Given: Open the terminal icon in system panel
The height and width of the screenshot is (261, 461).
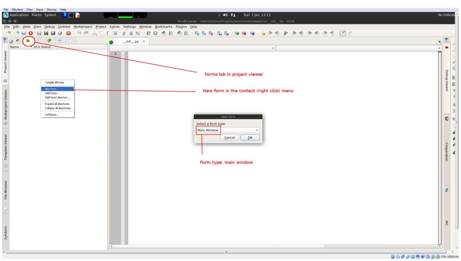Looking at the screenshot, I should (71, 15).
